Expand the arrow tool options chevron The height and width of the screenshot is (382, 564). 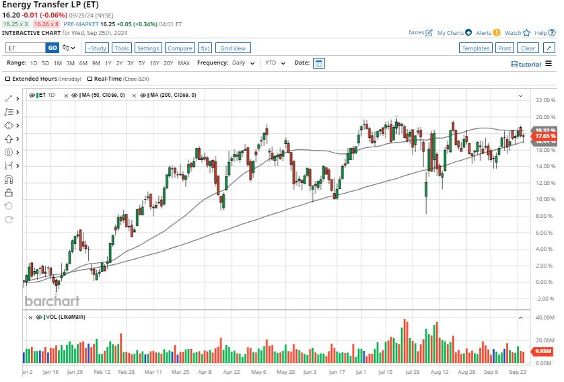point(17,139)
